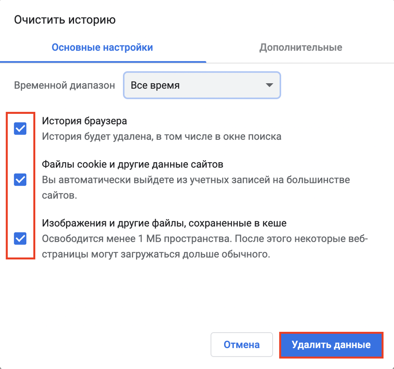Image resolution: width=394 pixels, height=369 pixels.
Task: Click the blue underline under the active tab
Action: click(x=103, y=62)
